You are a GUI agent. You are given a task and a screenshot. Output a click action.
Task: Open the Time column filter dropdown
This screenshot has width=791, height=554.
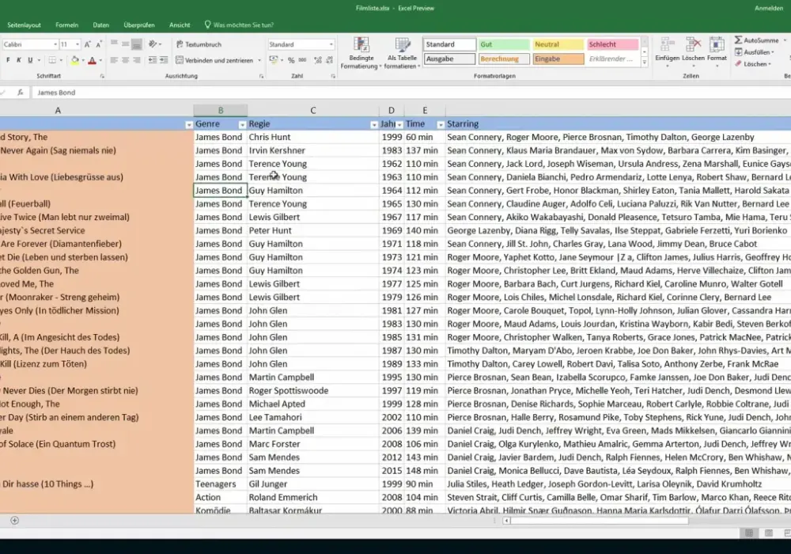[441, 124]
